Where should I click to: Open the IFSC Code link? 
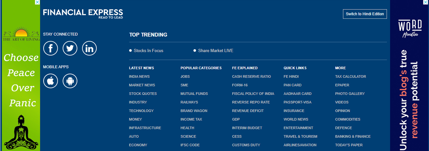tap(190, 145)
